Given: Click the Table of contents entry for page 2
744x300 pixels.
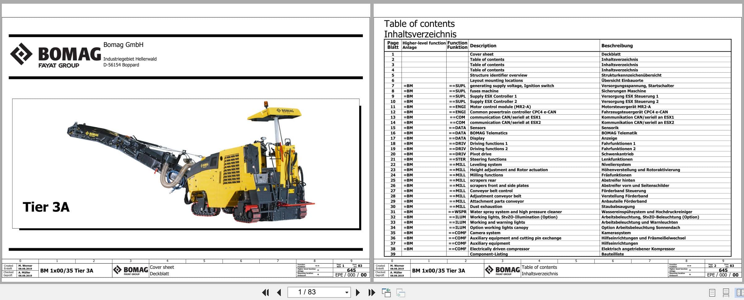Looking at the screenshot, I should pos(487,59).
